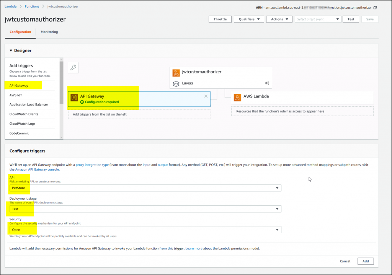Click the Add button to create the trigger
This screenshot has height=275, width=392.
coord(365,261)
